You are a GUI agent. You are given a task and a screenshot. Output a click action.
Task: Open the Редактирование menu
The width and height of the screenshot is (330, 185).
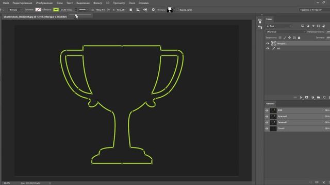pyautogui.click(x=22, y=3)
